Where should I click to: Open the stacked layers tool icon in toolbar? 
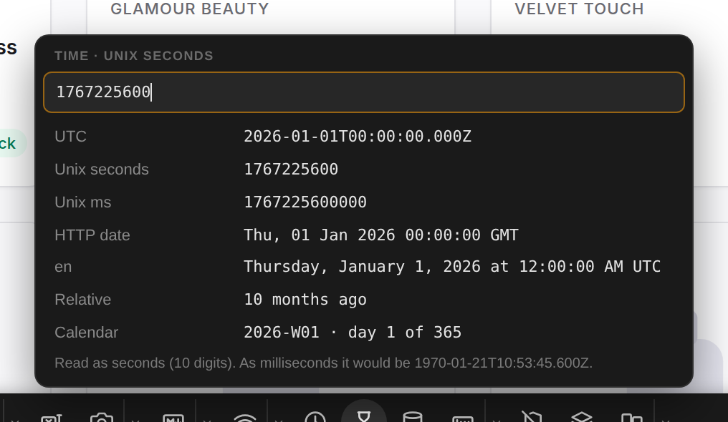coord(582,416)
